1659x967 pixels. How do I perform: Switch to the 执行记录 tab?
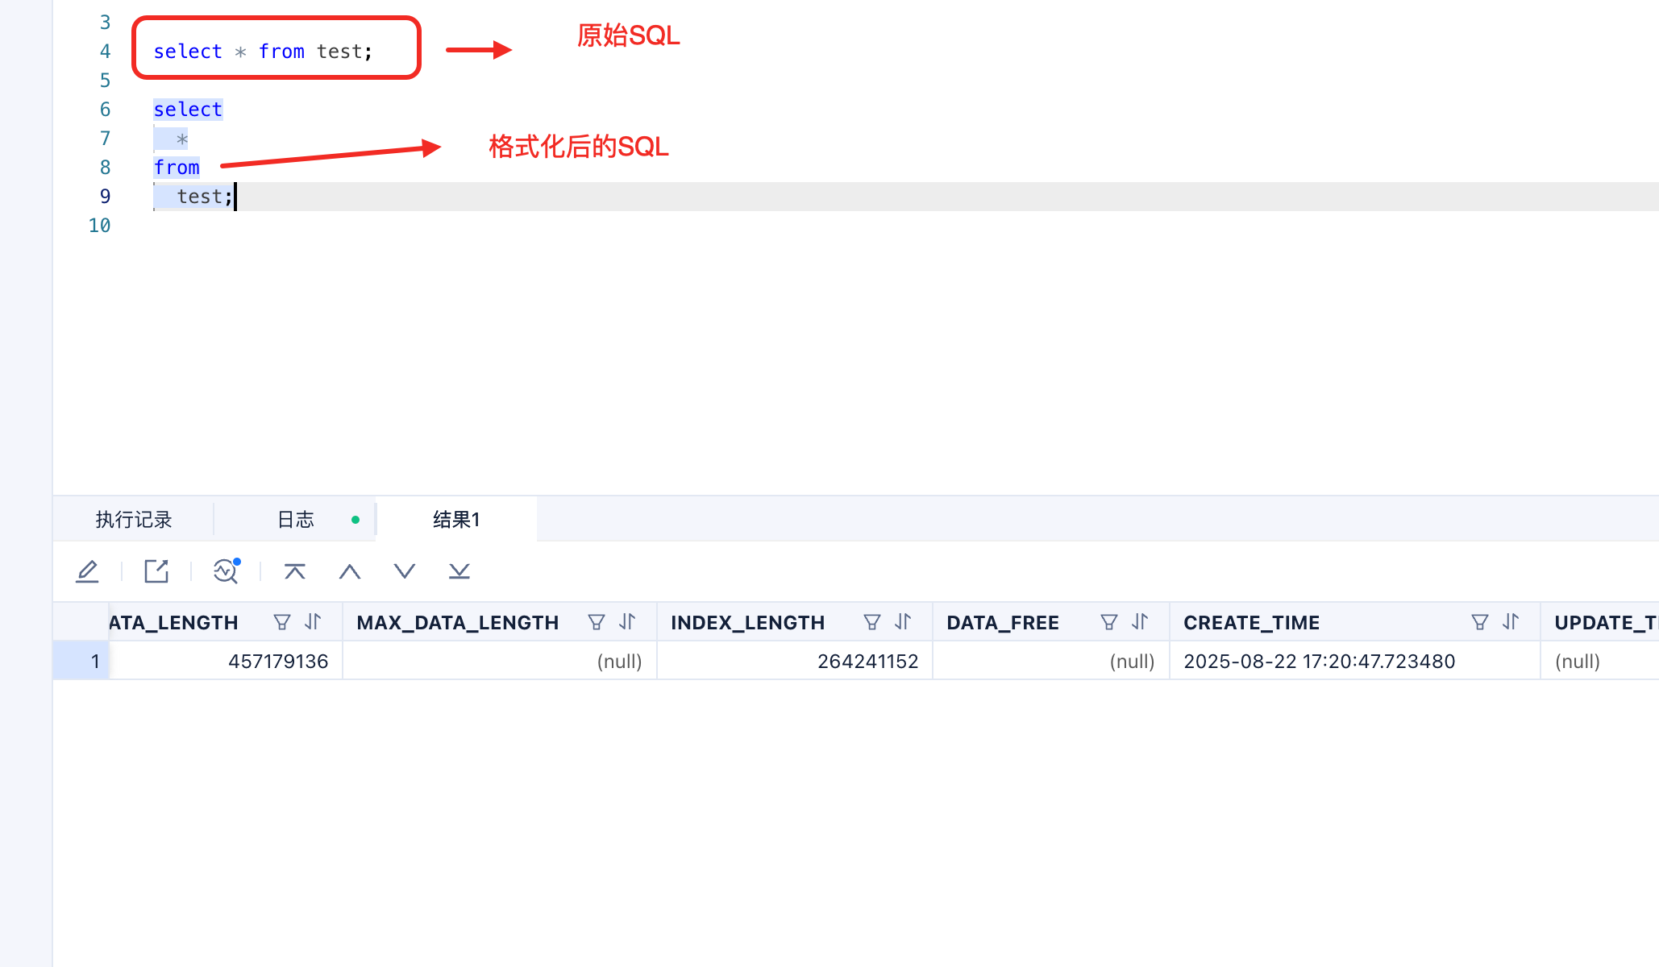point(134,520)
